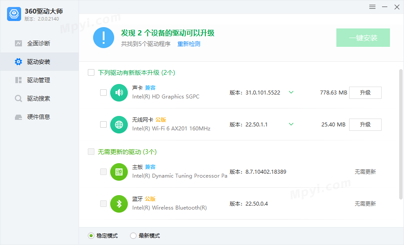Viewport: 404px width, 245px height.
Task: Check the 蓝牙 driver checkbox
Action: pos(103,203)
